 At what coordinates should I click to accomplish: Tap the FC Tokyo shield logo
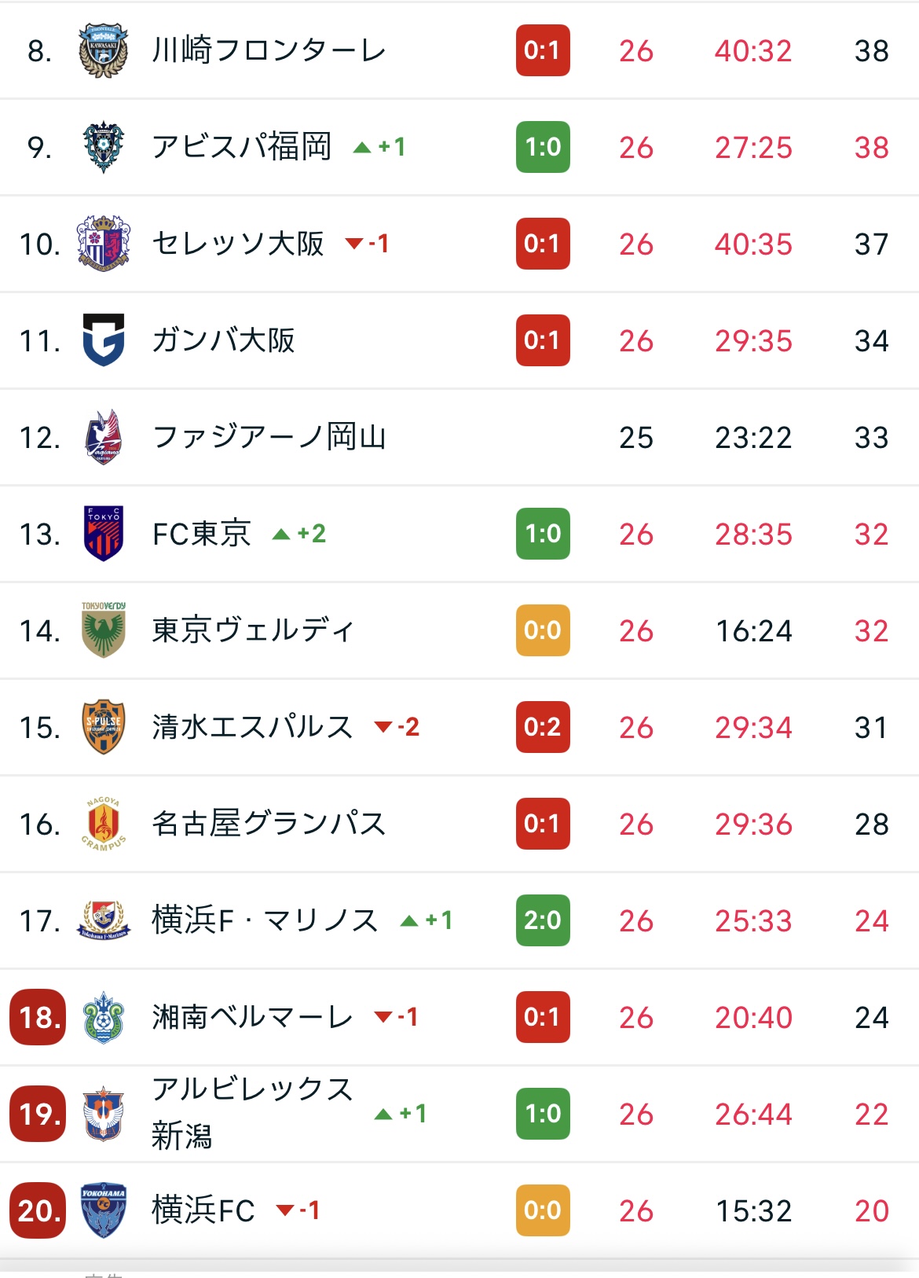coord(104,534)
